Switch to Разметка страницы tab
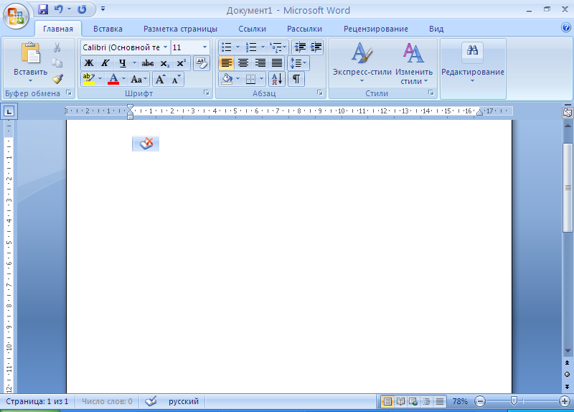The height and width of the screenshot is (412, 574). point(180,29)
